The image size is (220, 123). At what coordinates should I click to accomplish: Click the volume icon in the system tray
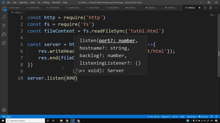click(205, 121)
